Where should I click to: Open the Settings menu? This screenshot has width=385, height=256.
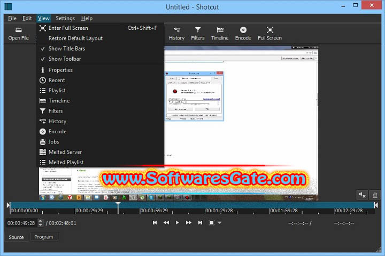[x=65, y=18]
